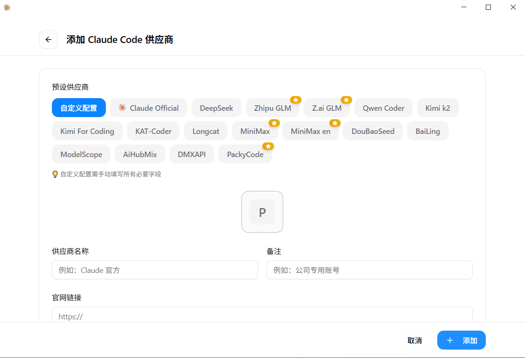Pick the MiniMax preset
This screenshot has height=358, width=525.
tap(255, 131)
